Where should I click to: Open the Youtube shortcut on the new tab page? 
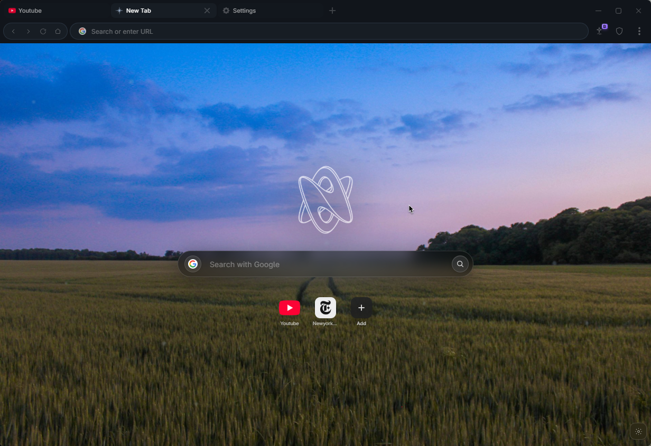(x=289, y=308)
